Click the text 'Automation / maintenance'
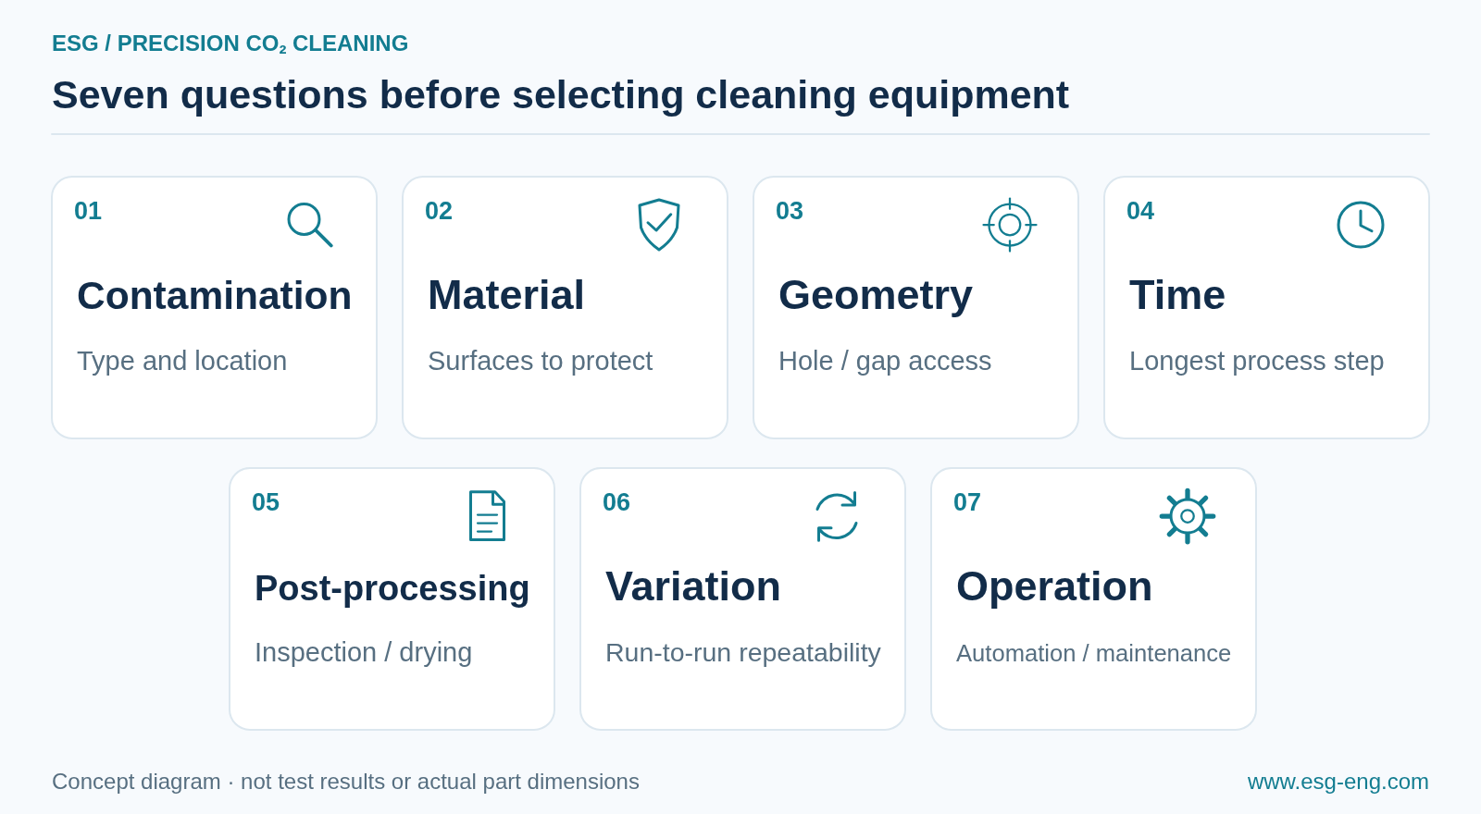 click(x=1094, y=653)
